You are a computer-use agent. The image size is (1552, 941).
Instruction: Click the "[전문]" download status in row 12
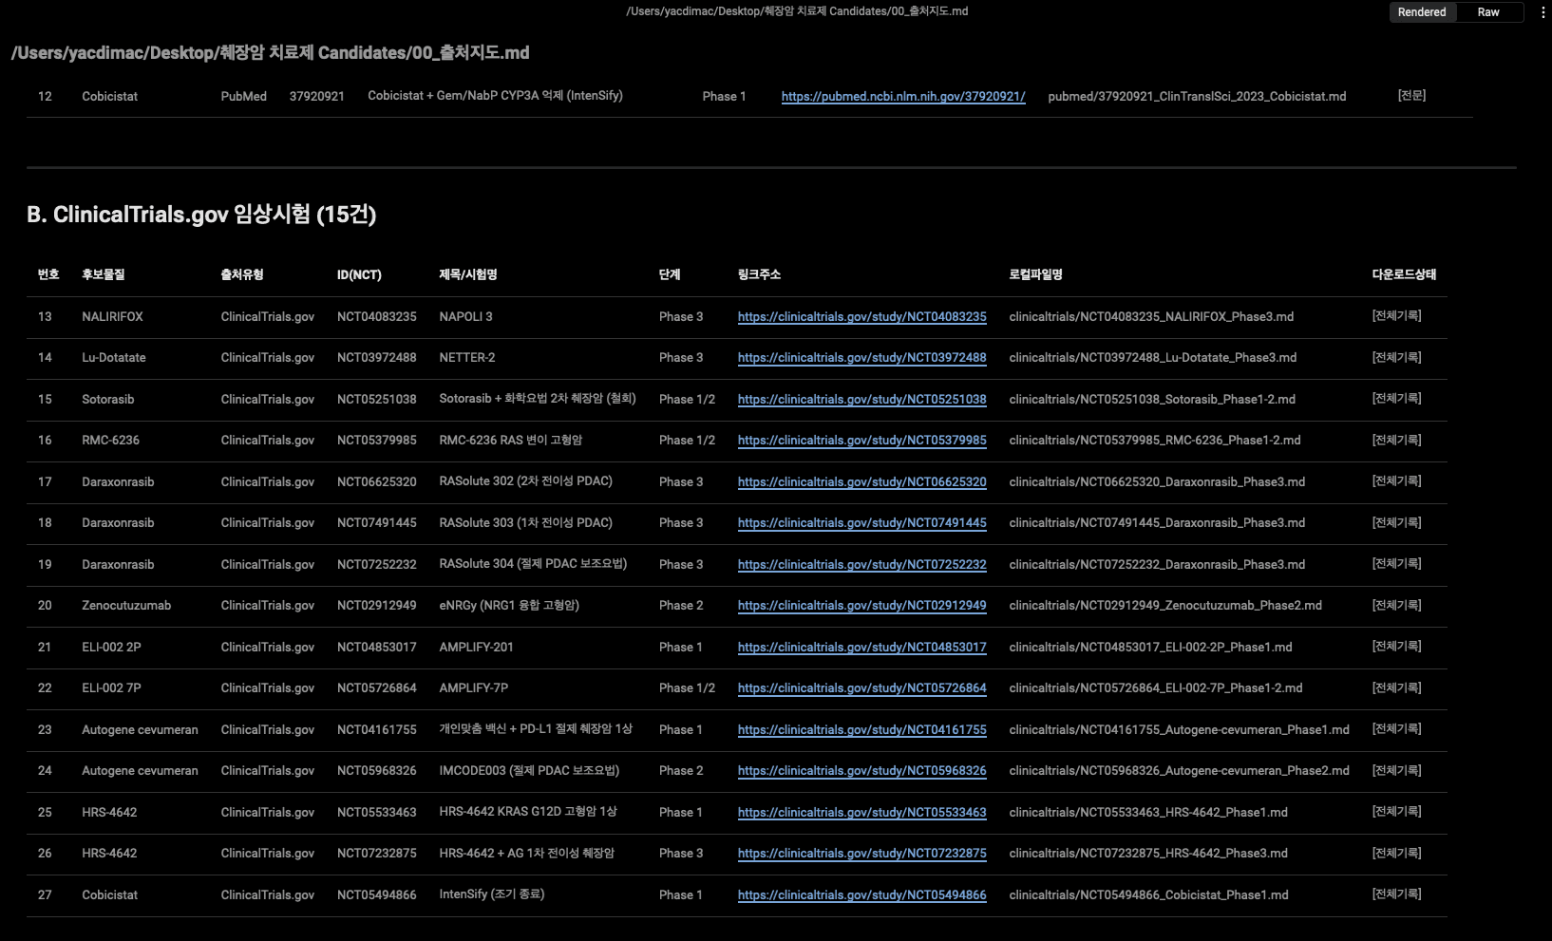coord(1411,96)
